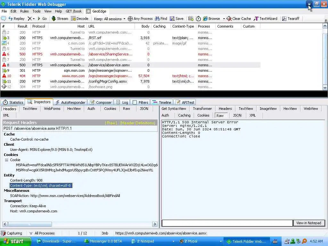
Task: Sort by Result column header
Action: (x=22, y=26)
